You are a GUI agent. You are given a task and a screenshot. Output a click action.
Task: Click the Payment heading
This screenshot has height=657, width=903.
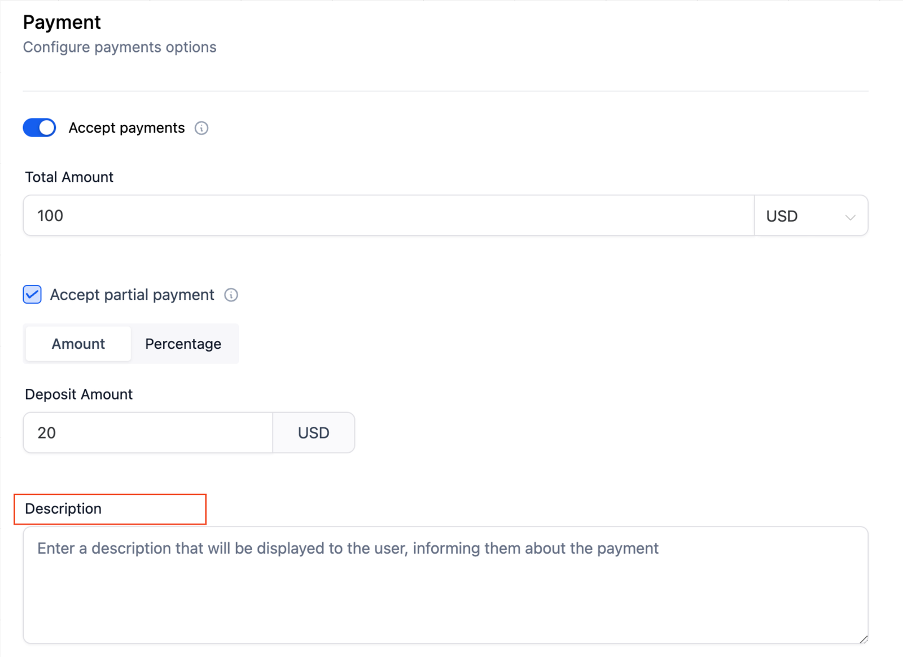(x=62, y=22)
